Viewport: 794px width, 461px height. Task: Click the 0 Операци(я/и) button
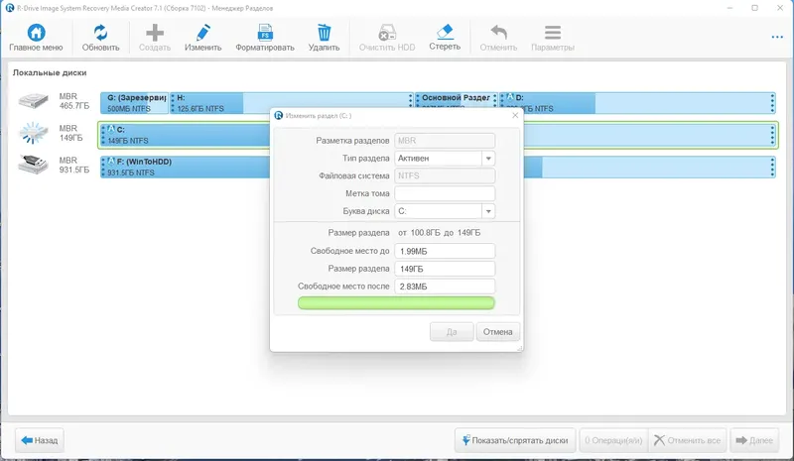click(x=613, y=440)
